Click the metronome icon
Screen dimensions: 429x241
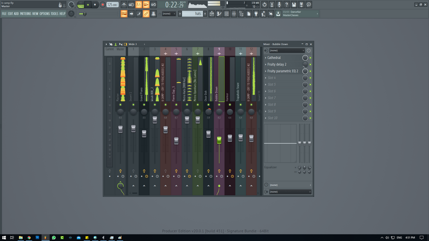pyautogui.click(x=124, y=5)
